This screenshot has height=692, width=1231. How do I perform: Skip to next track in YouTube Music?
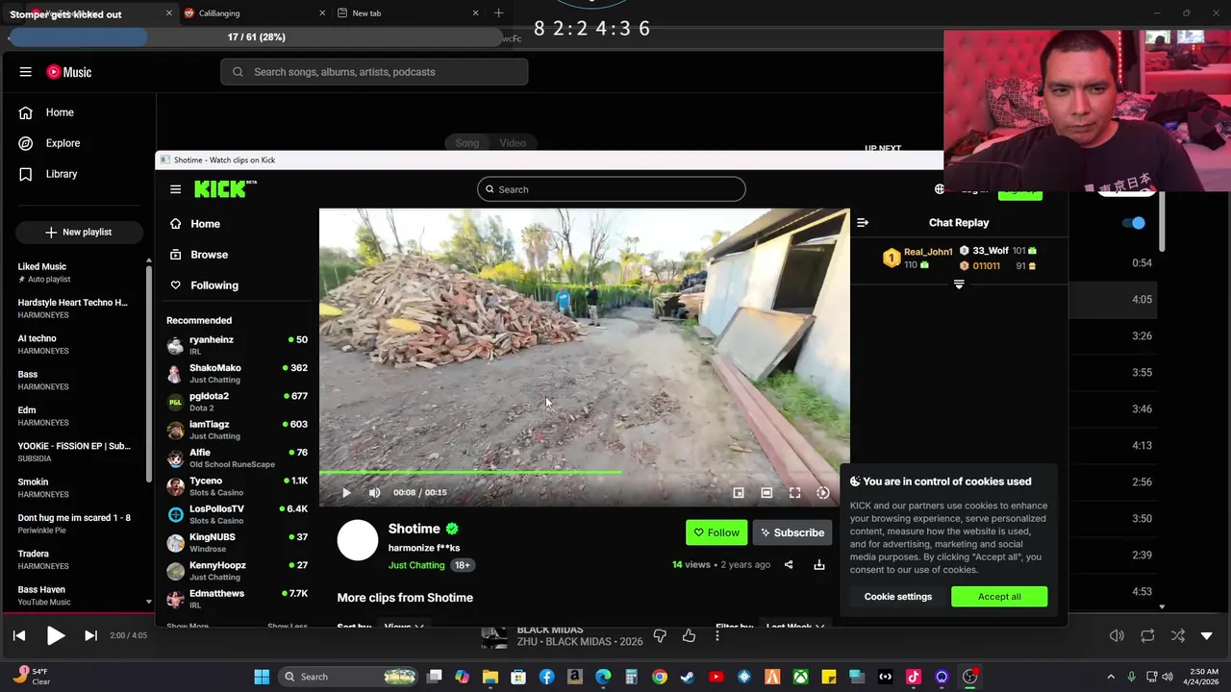click(90, 635)
